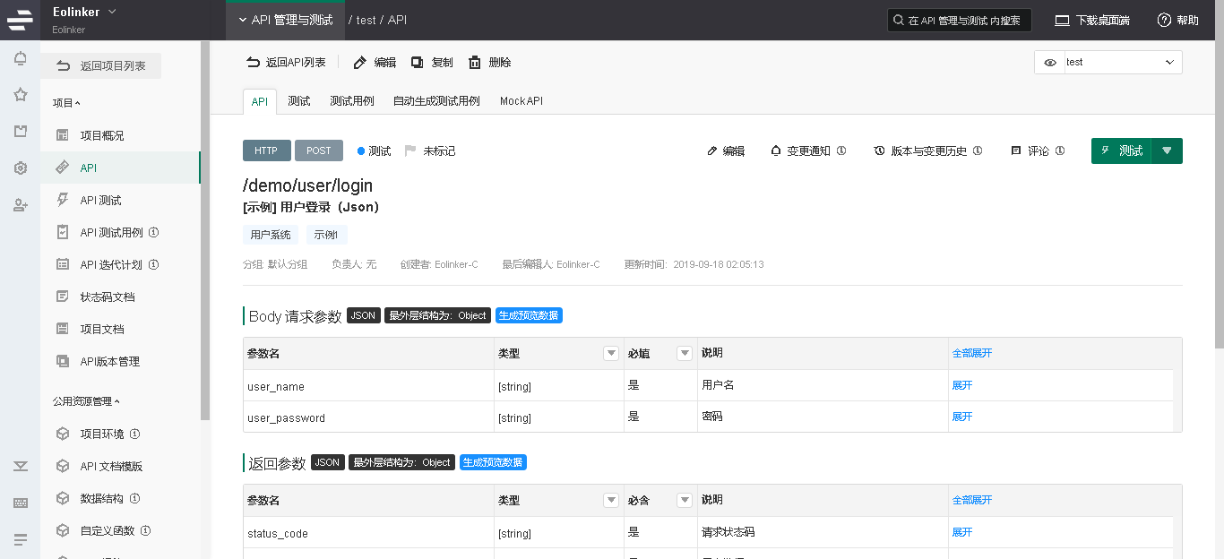Collapse the 项目 section in sidebar

point(66,103)
